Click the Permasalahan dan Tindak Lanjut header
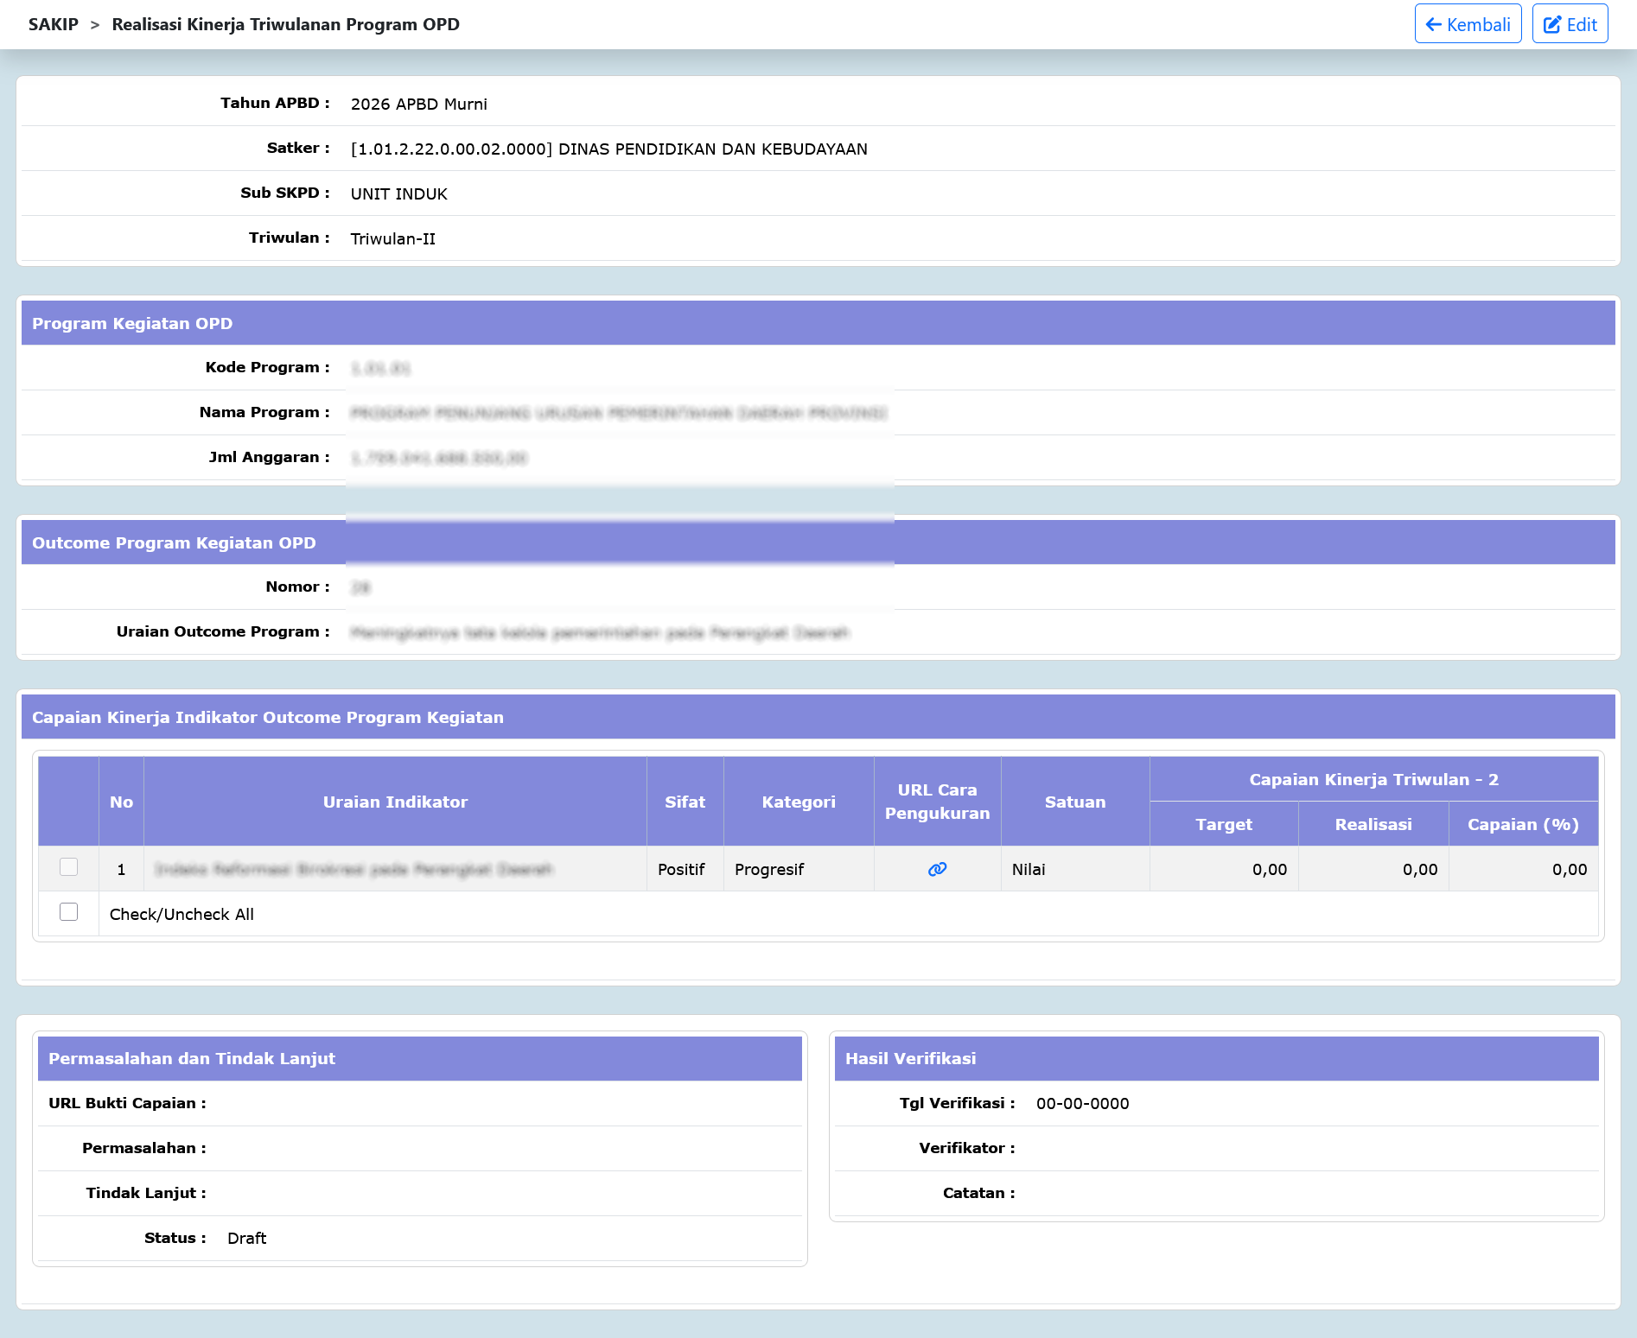This screenshot has width=1637, height=1338. pos(420,1058)
